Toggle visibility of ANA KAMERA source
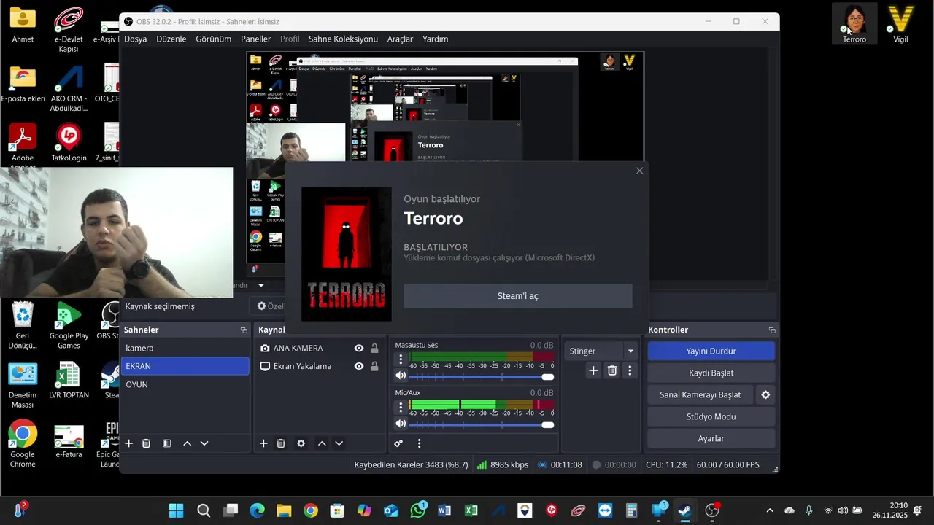The width and height of the screenshot is (934, 525). pos(359,349)
